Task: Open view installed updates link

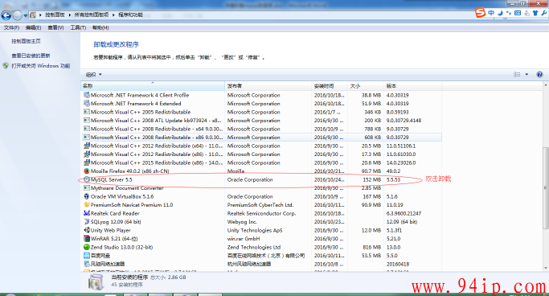Action: click(31, 55)
